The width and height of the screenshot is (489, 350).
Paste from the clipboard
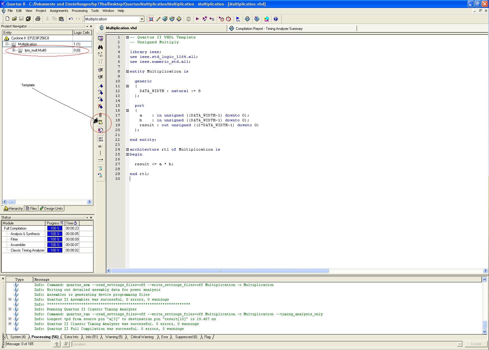[61, 19]
